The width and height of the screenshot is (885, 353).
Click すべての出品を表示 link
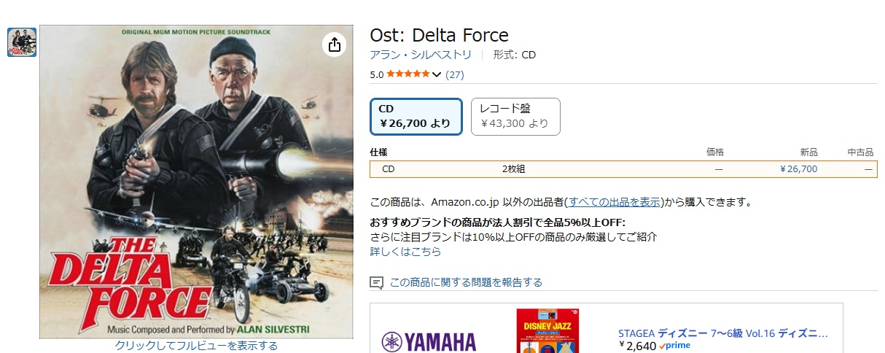pos(615,201)
